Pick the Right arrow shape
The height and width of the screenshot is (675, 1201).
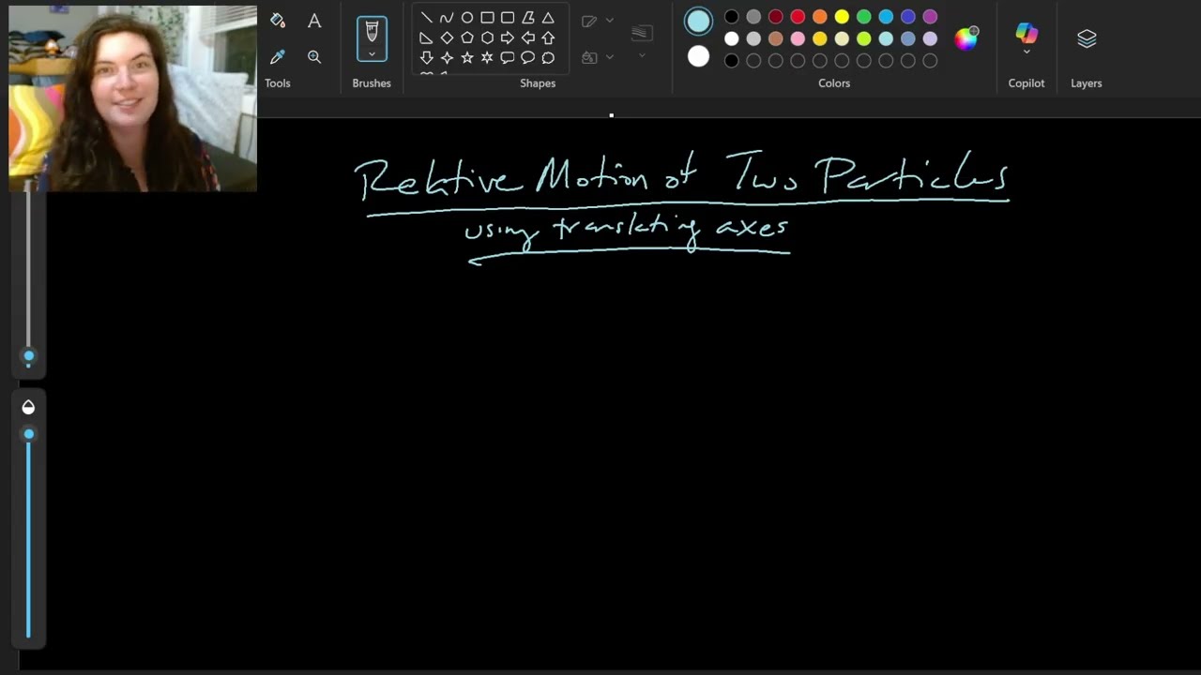click(x=508, y=37)
